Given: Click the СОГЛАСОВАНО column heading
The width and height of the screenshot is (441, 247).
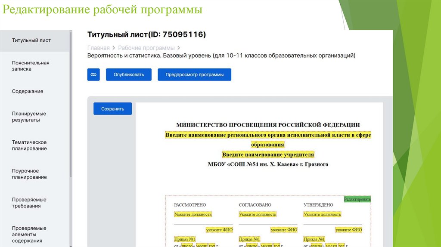Looking at the screenshot, I should pos(255,205).
